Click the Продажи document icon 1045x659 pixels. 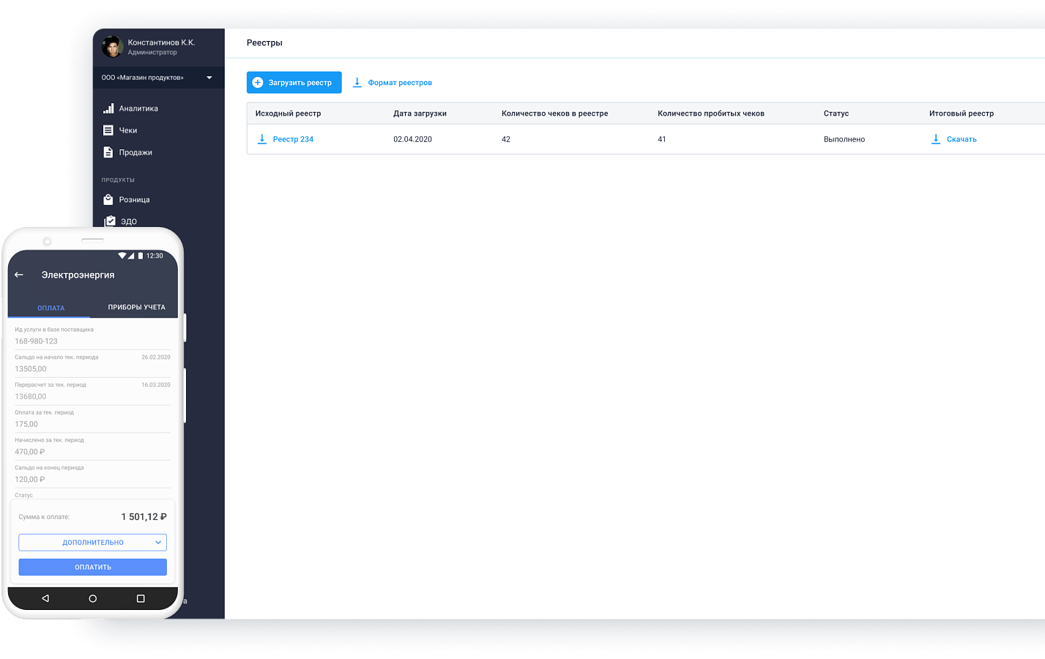coord(108,152)
